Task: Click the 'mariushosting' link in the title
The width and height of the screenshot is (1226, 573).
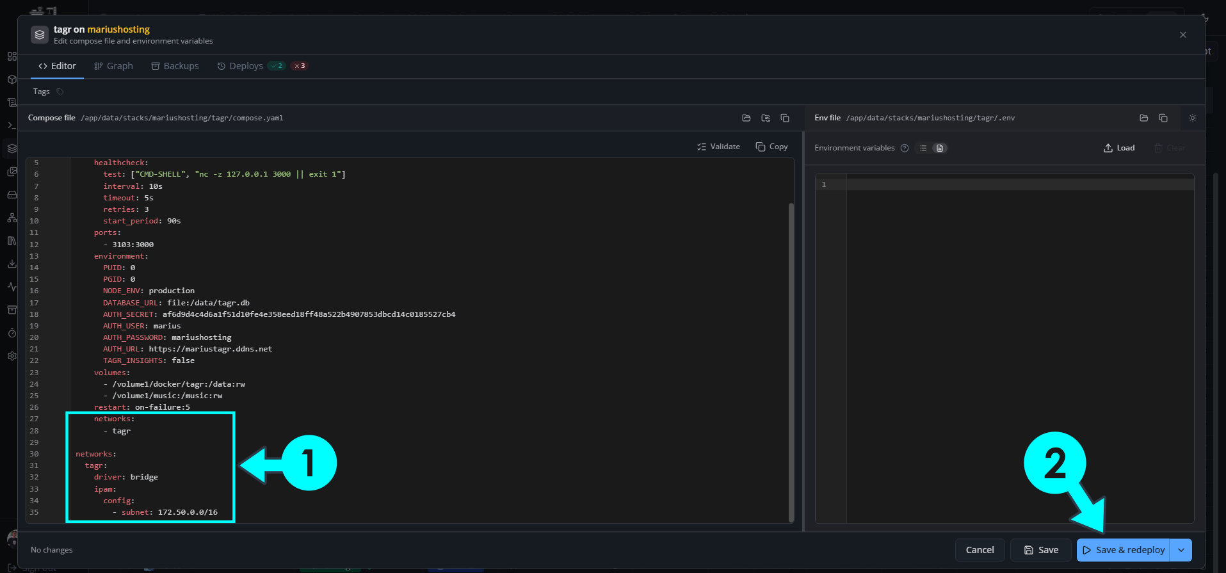Action: (x=118, y=29)
